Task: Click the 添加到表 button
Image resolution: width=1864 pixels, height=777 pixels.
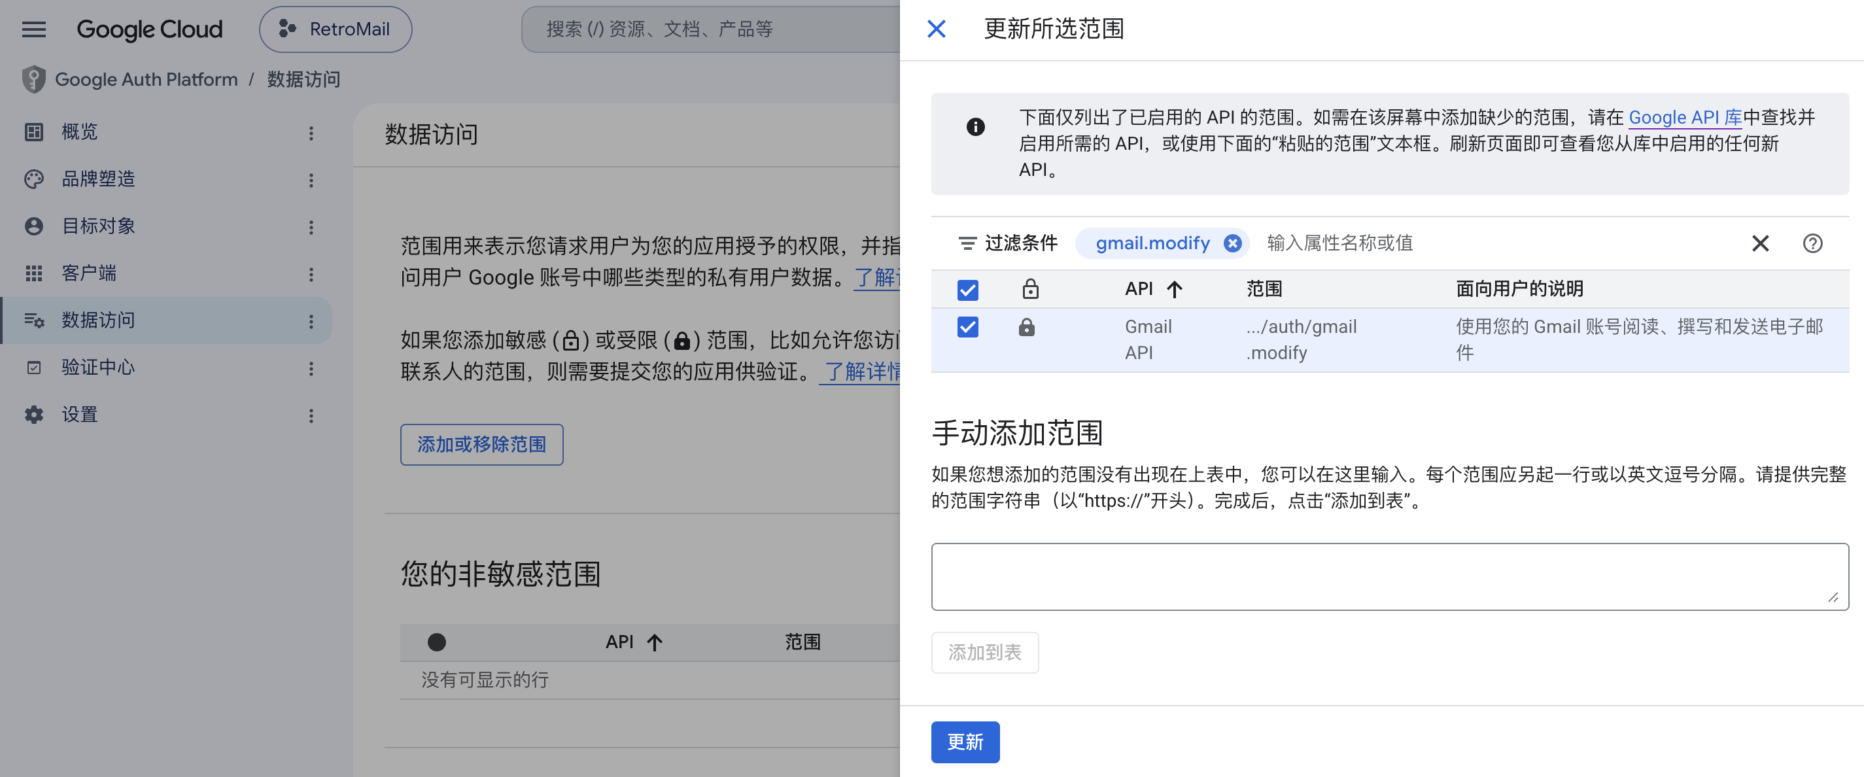Action: click(985, 653)
